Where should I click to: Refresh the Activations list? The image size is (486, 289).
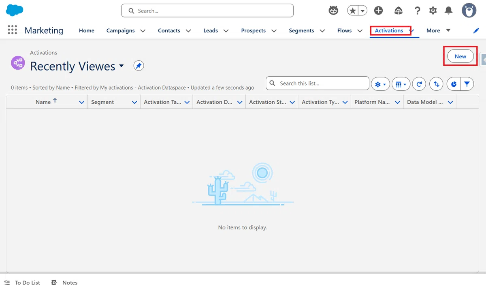coord(419,84)
